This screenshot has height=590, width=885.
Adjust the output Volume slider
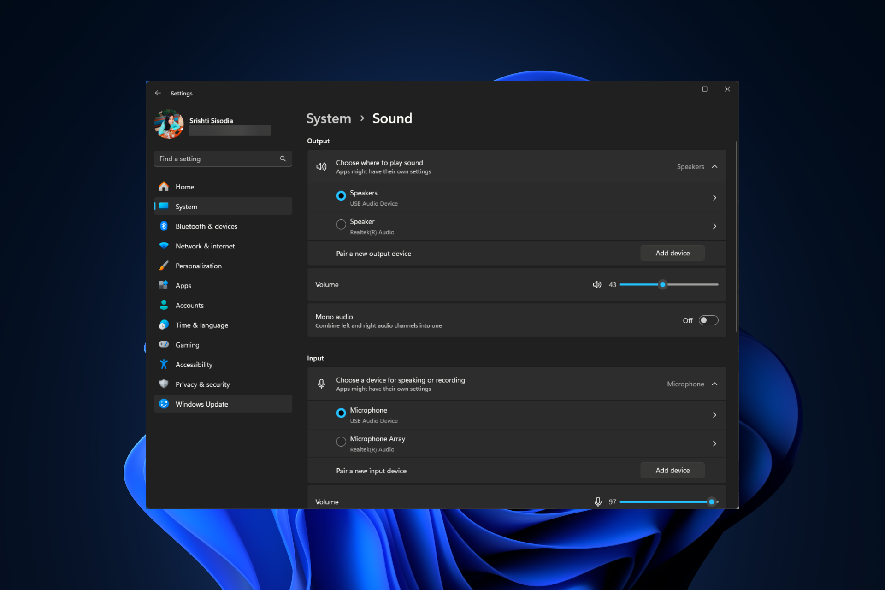[x=663, y=284]
